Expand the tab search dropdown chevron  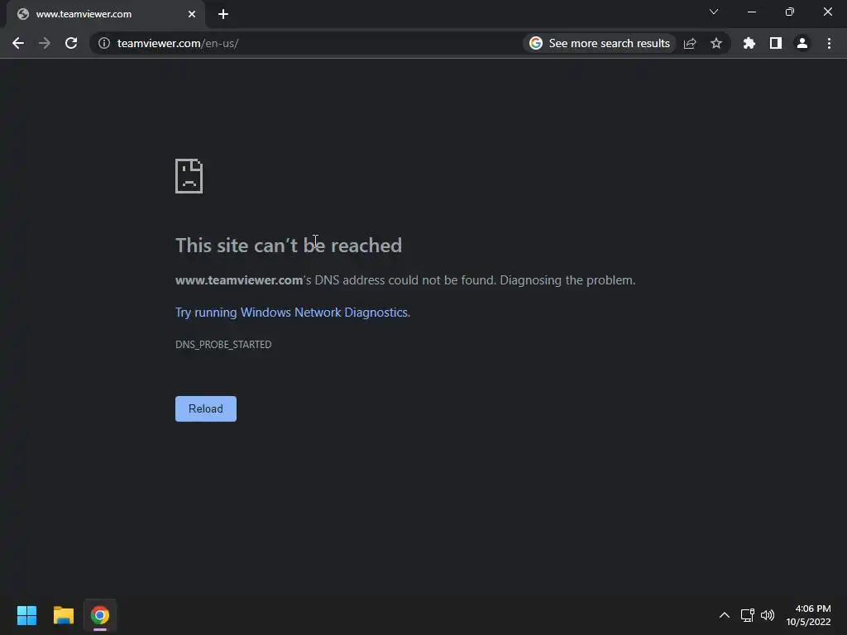pyautogui.click(x=714, y=12)
